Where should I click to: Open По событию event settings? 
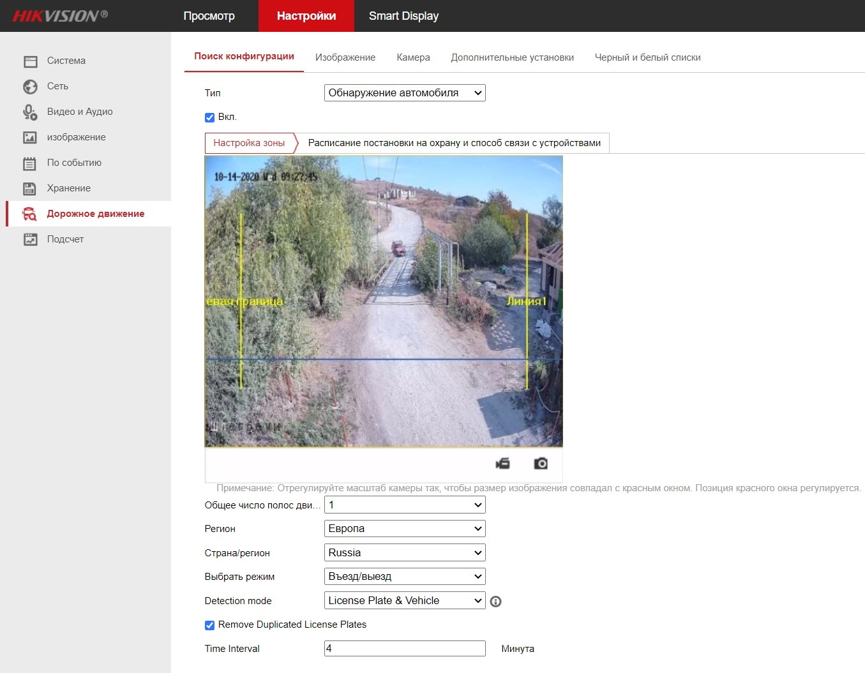[x=74, y=163]
